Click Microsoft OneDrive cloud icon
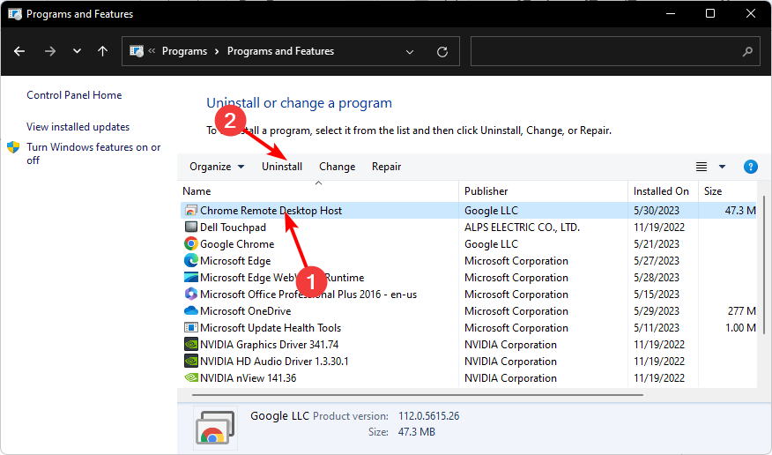 coord(190,310)
